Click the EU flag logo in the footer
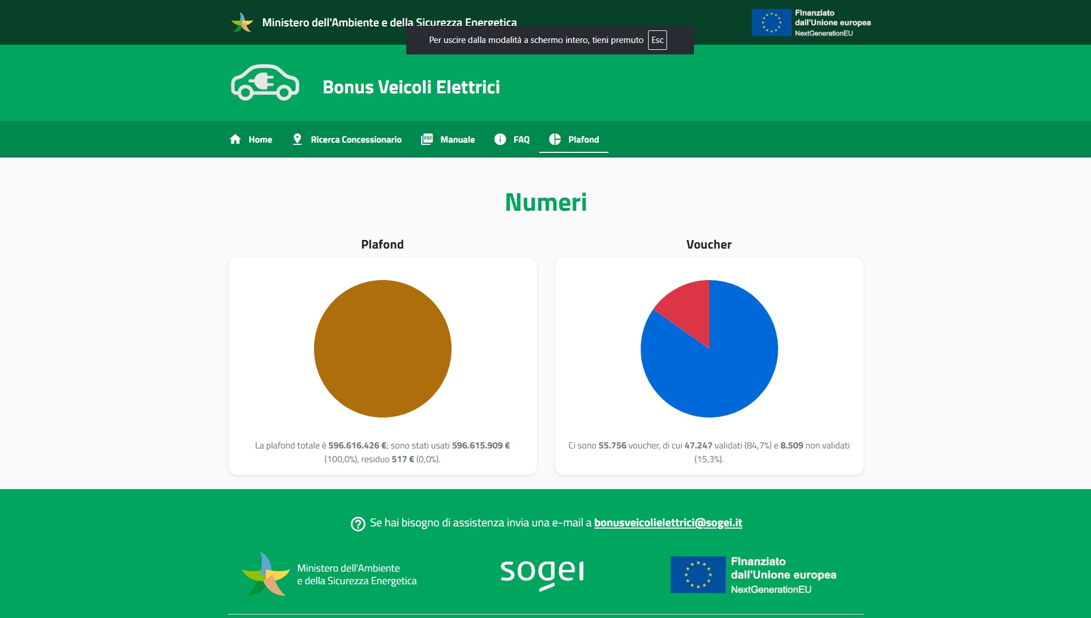 (x=697, y=574)
